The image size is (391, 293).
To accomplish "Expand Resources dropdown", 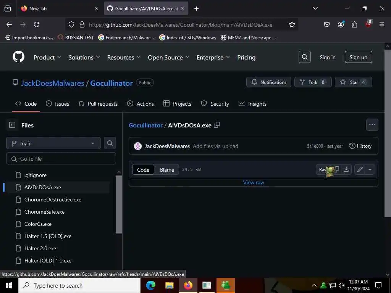I will (124, 57).
